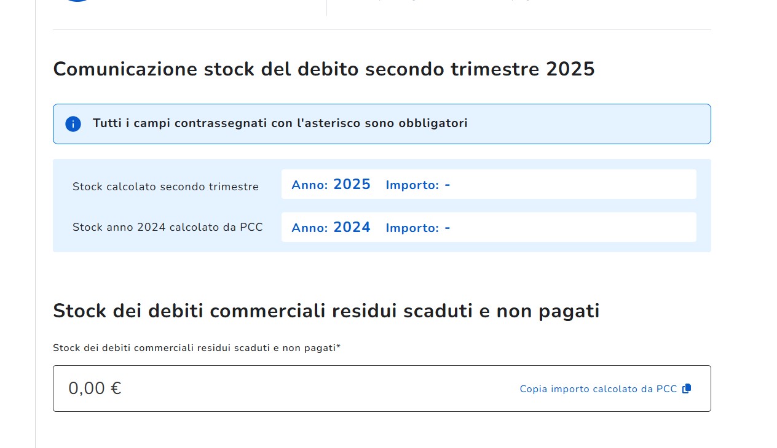The image size is (777, 448).
Task: Click the small field label above amount input
Action: click(194, 348)
